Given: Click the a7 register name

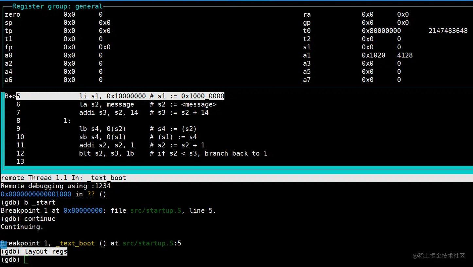Looking at the screenshot, I should coord(307,80).
